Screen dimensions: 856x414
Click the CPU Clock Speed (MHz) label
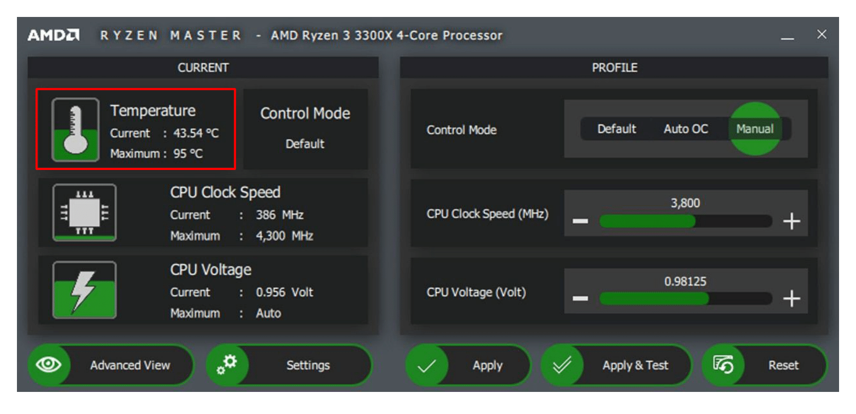coord(487,214)
